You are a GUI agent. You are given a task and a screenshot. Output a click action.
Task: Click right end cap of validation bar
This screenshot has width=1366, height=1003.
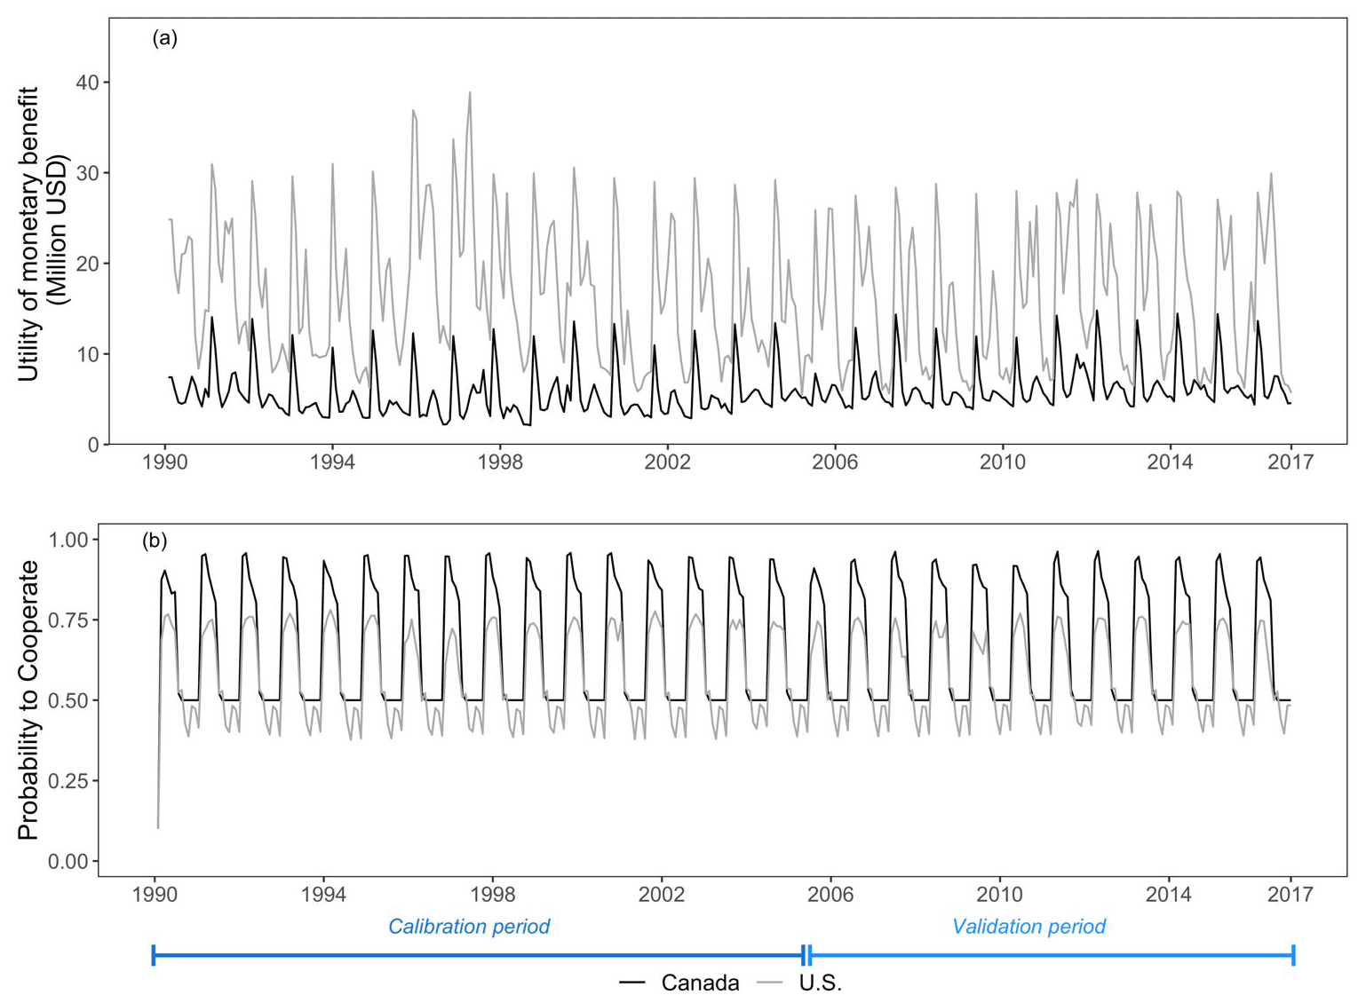[1293, 955]
